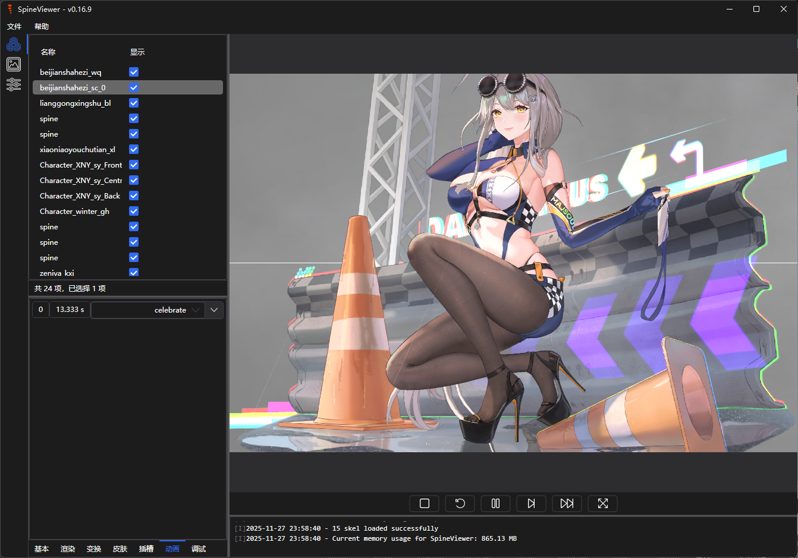
Task: Select the xiaoniaoyouchutian_xl row
Action: coord(128,149)
